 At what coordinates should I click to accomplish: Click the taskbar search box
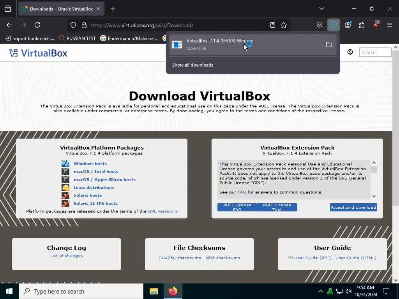[81, 291]
